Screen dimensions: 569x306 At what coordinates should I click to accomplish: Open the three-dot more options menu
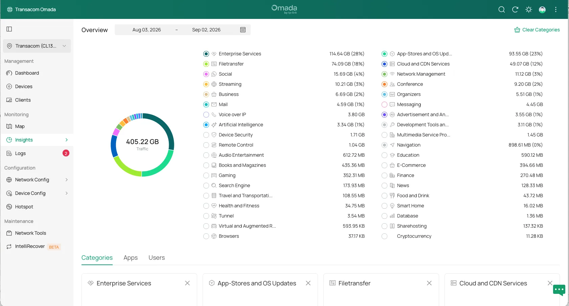[556, 9]
